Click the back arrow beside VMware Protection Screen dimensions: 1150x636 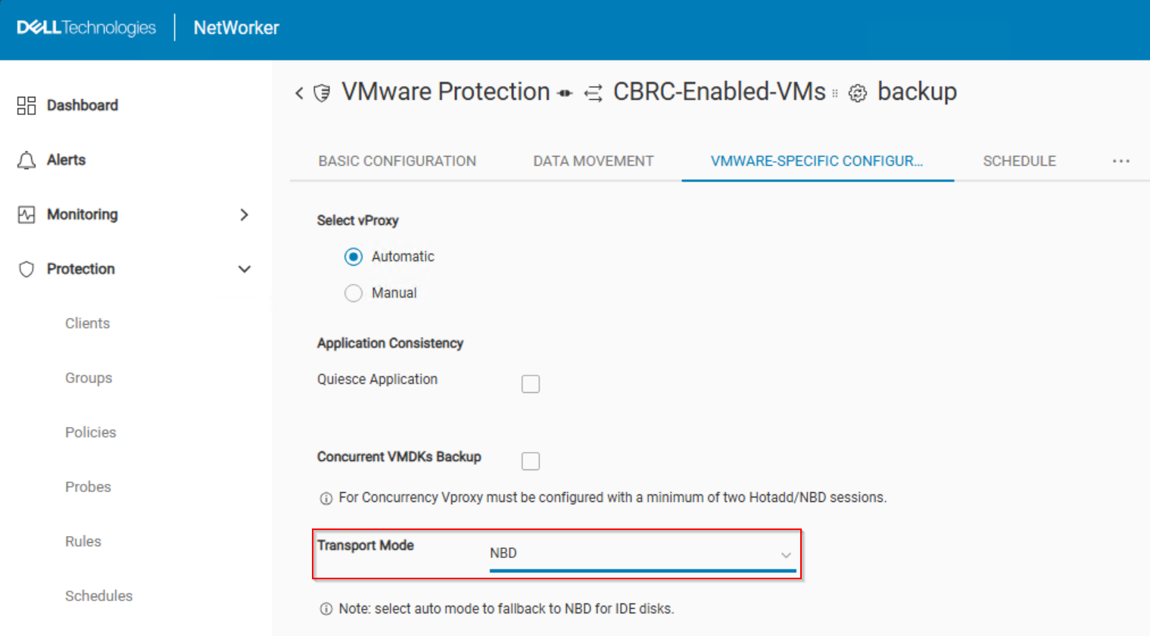[x=299, y=93]
